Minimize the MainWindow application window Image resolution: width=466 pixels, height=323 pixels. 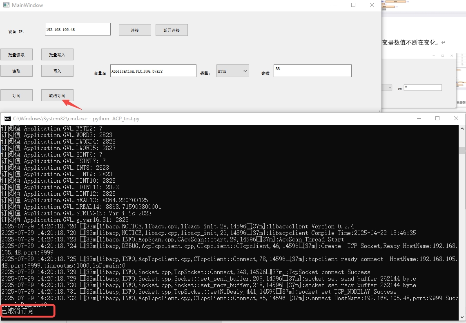pos(334,5)
